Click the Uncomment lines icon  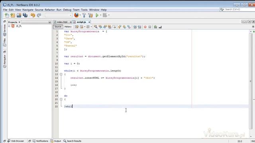[160, 27]
